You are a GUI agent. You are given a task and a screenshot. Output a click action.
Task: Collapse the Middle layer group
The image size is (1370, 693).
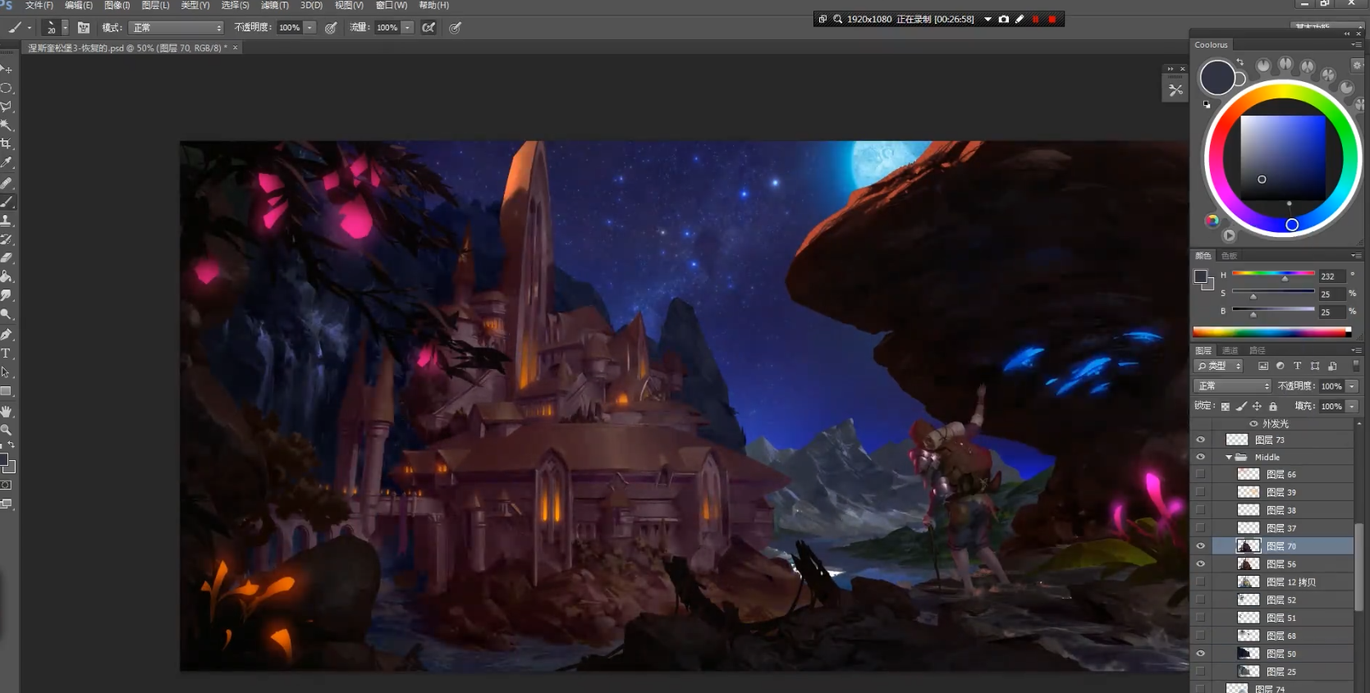click(1228, 457)
